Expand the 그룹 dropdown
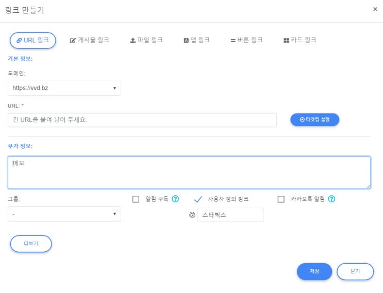The image size is (383, 293). (x=64, y=214)
